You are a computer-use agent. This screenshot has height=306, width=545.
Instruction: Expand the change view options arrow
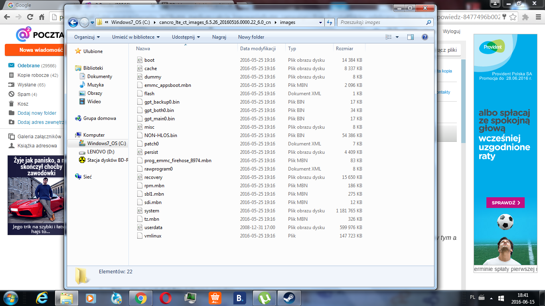(397, 37)
